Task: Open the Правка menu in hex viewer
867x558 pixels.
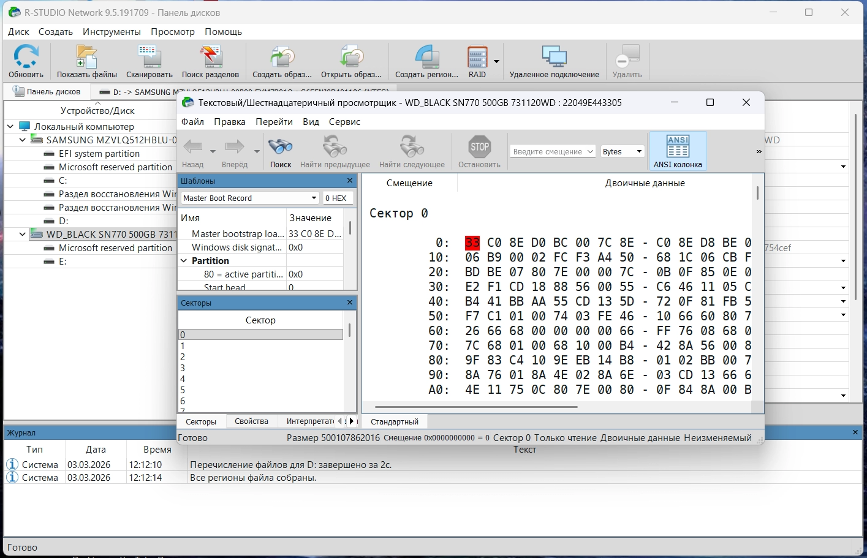Action: (x=230, y=122)
